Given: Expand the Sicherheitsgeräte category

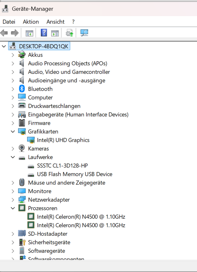Looking at the screenshot, I should click(13, 242).
